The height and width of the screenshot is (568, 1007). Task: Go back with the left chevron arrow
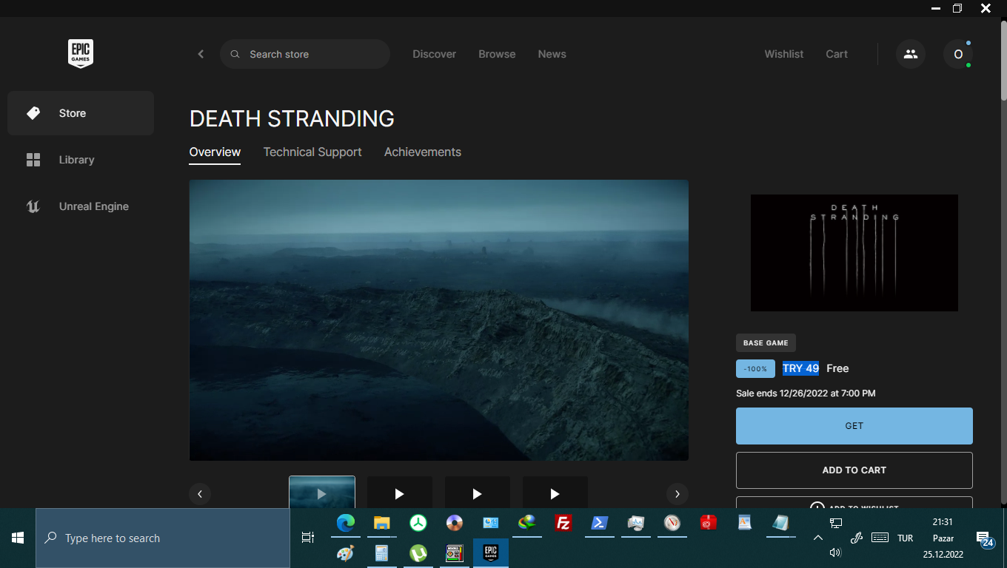pos(201,54)
